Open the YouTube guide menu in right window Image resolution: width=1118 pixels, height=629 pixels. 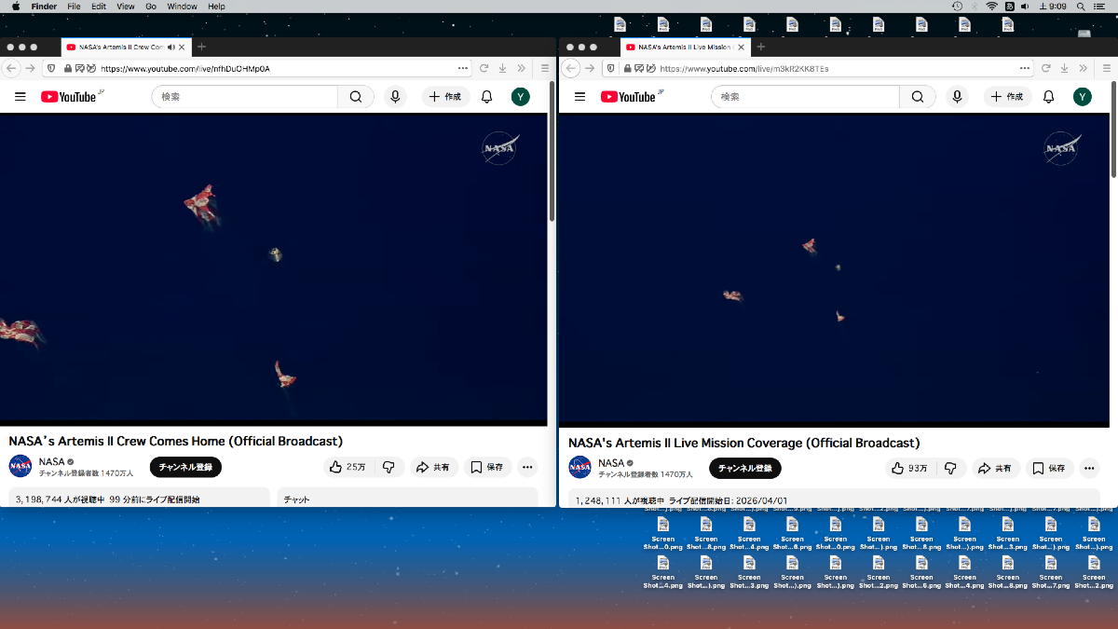click(579, 96)
